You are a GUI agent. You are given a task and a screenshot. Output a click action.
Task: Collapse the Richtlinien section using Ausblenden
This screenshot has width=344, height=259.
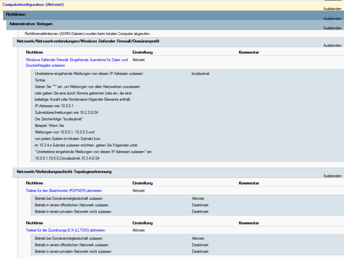tap(332, 19)
